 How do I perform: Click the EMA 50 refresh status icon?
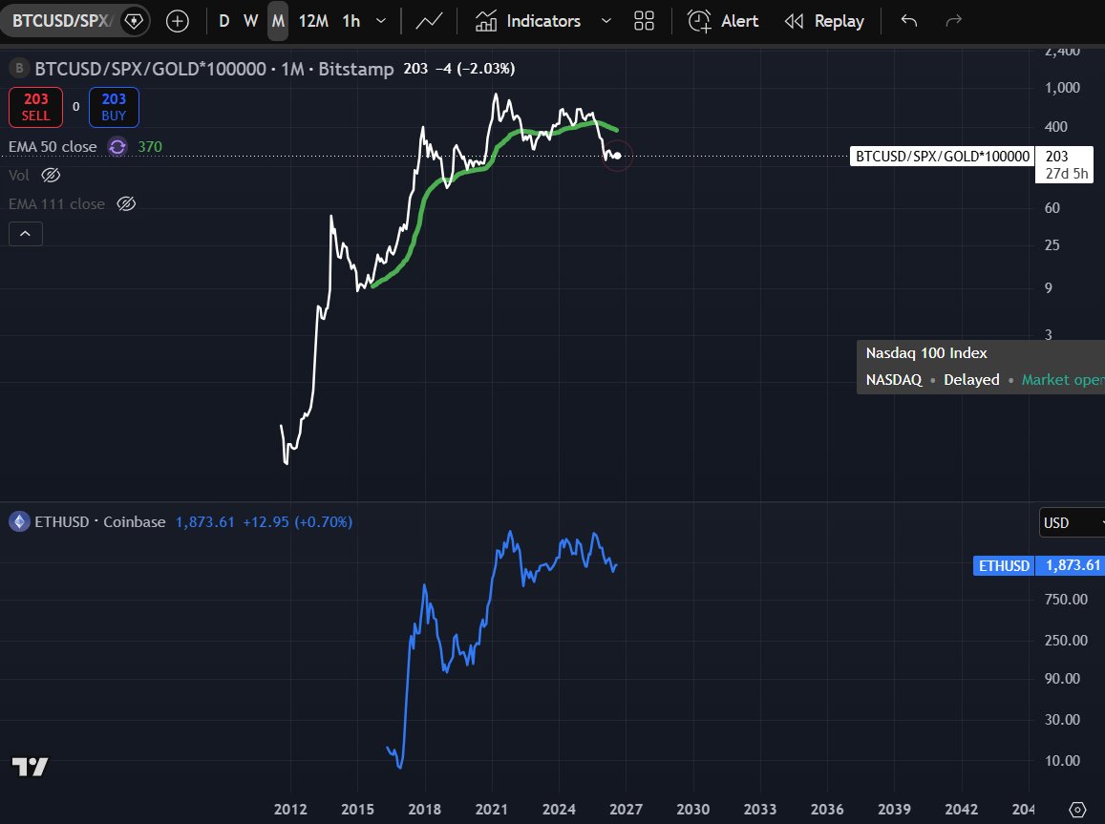(117, 146)
